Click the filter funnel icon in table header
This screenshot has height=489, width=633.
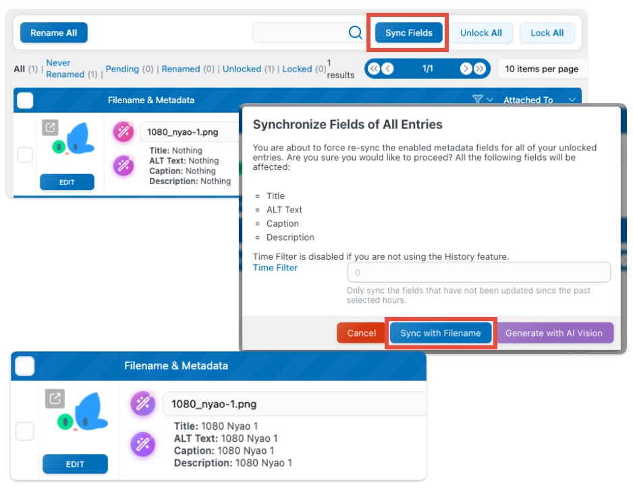coord(478,100)
